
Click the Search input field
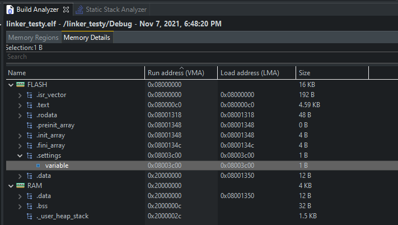click(168, 57)
